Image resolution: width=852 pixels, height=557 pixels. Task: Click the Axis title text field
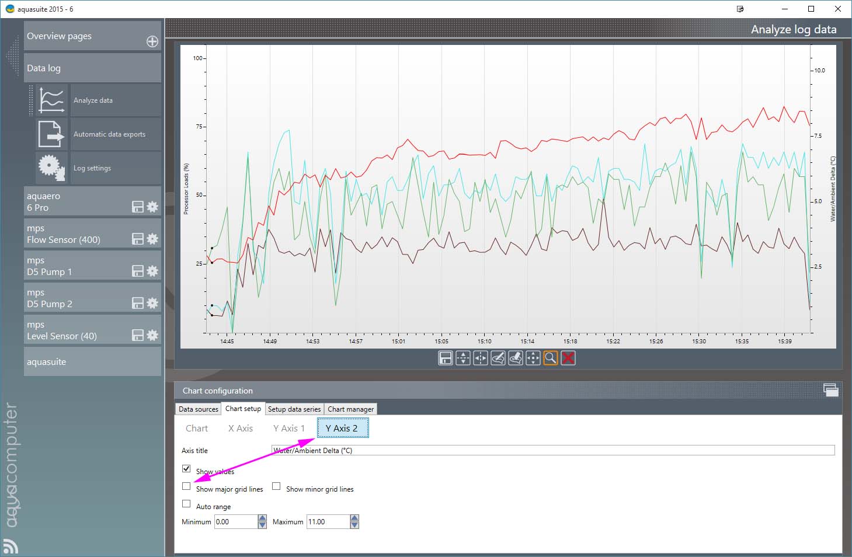tap(552, 450)
